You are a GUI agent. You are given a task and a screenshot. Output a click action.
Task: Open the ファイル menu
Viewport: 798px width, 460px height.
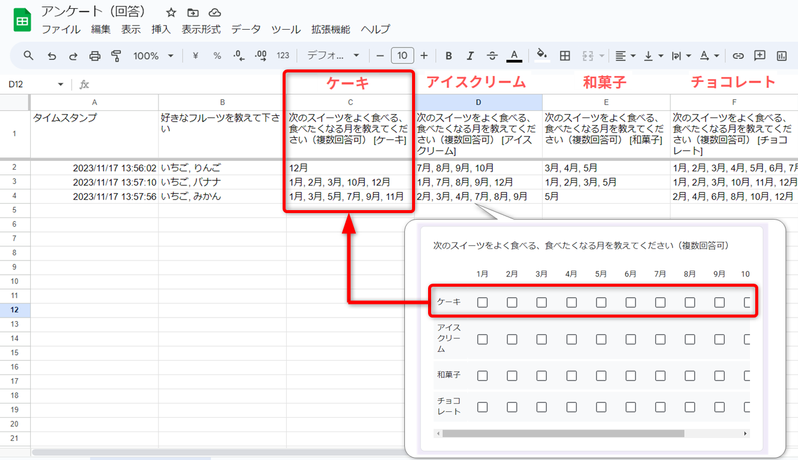pos(61,29)
